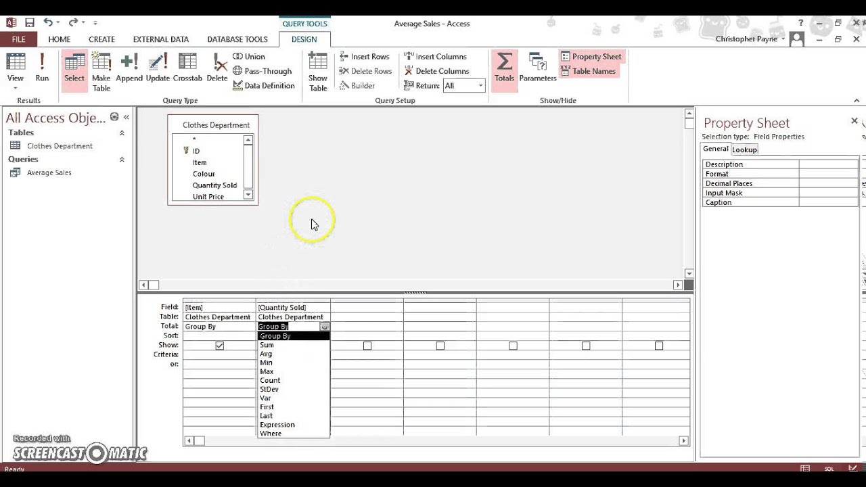Click Delete Columns in Query Setup

(436, 71)
